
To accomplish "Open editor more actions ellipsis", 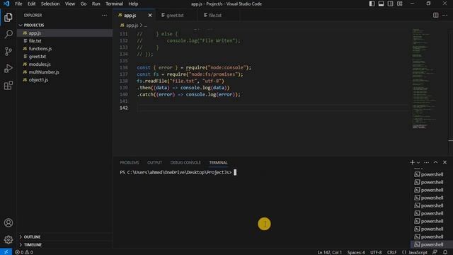I will pyautogui.click(x=445, y=15).
